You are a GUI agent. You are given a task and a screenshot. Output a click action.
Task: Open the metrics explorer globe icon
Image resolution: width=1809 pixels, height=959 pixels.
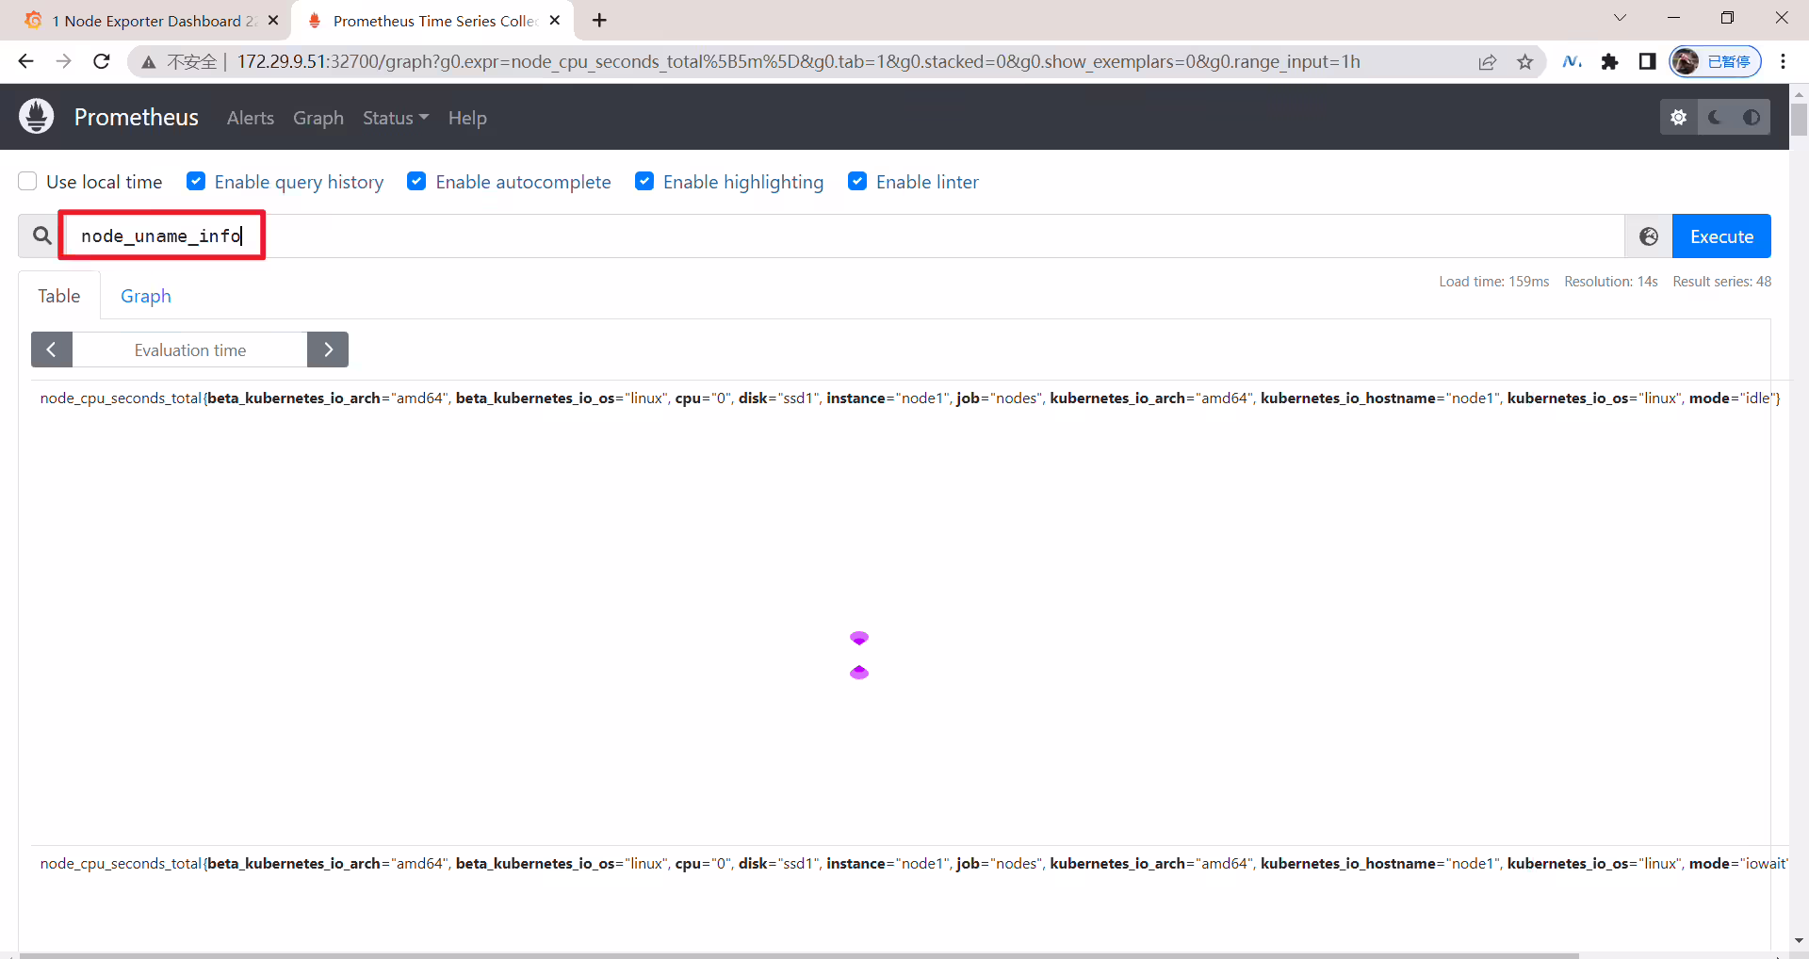click(1649, 236)
